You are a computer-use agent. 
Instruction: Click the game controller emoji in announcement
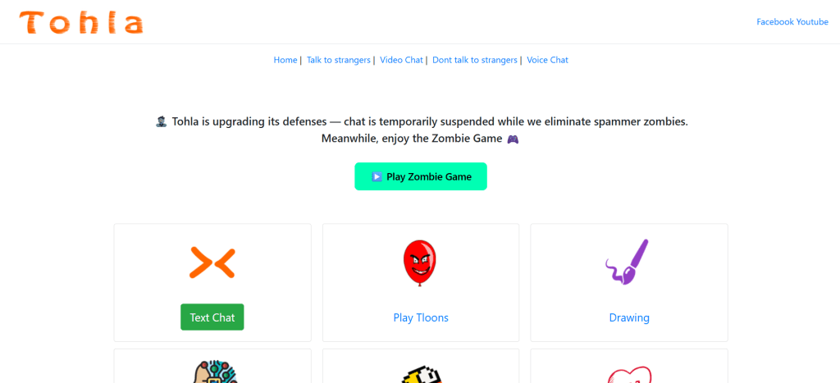pyautogui.click(x=513, y=139)
